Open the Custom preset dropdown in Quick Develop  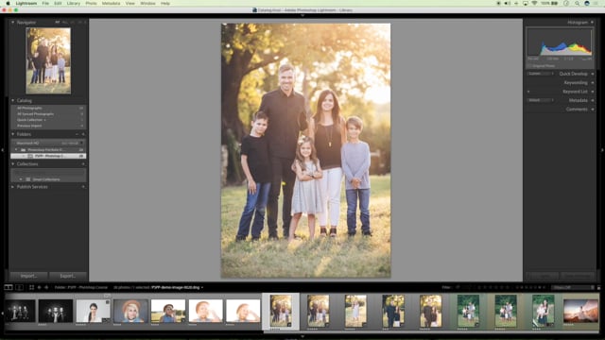540,74
